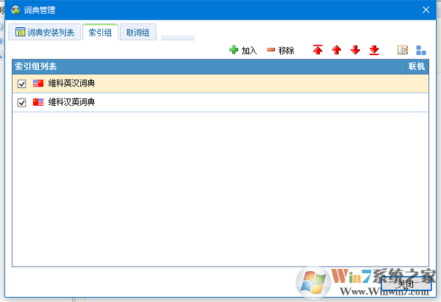441x302 pixels.
Task: Click the green plus icon for 加入
Action: [234, 50]
